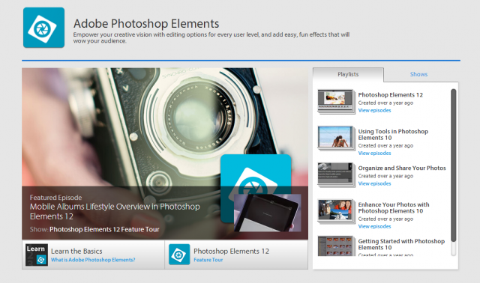Click the 'Photoshop Elements 12' heading in the bottom bar

[231, 252]
